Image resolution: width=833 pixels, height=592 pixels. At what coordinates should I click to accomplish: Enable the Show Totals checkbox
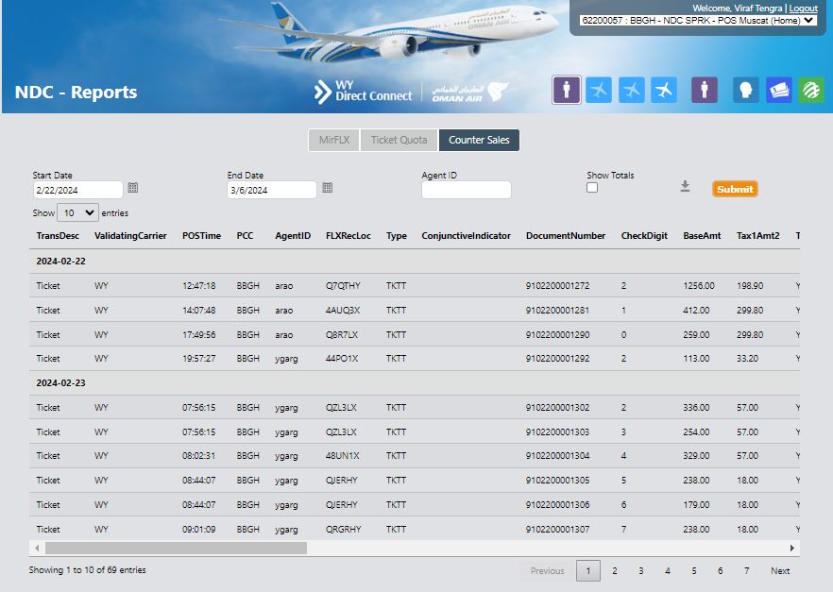click(592, 187)
